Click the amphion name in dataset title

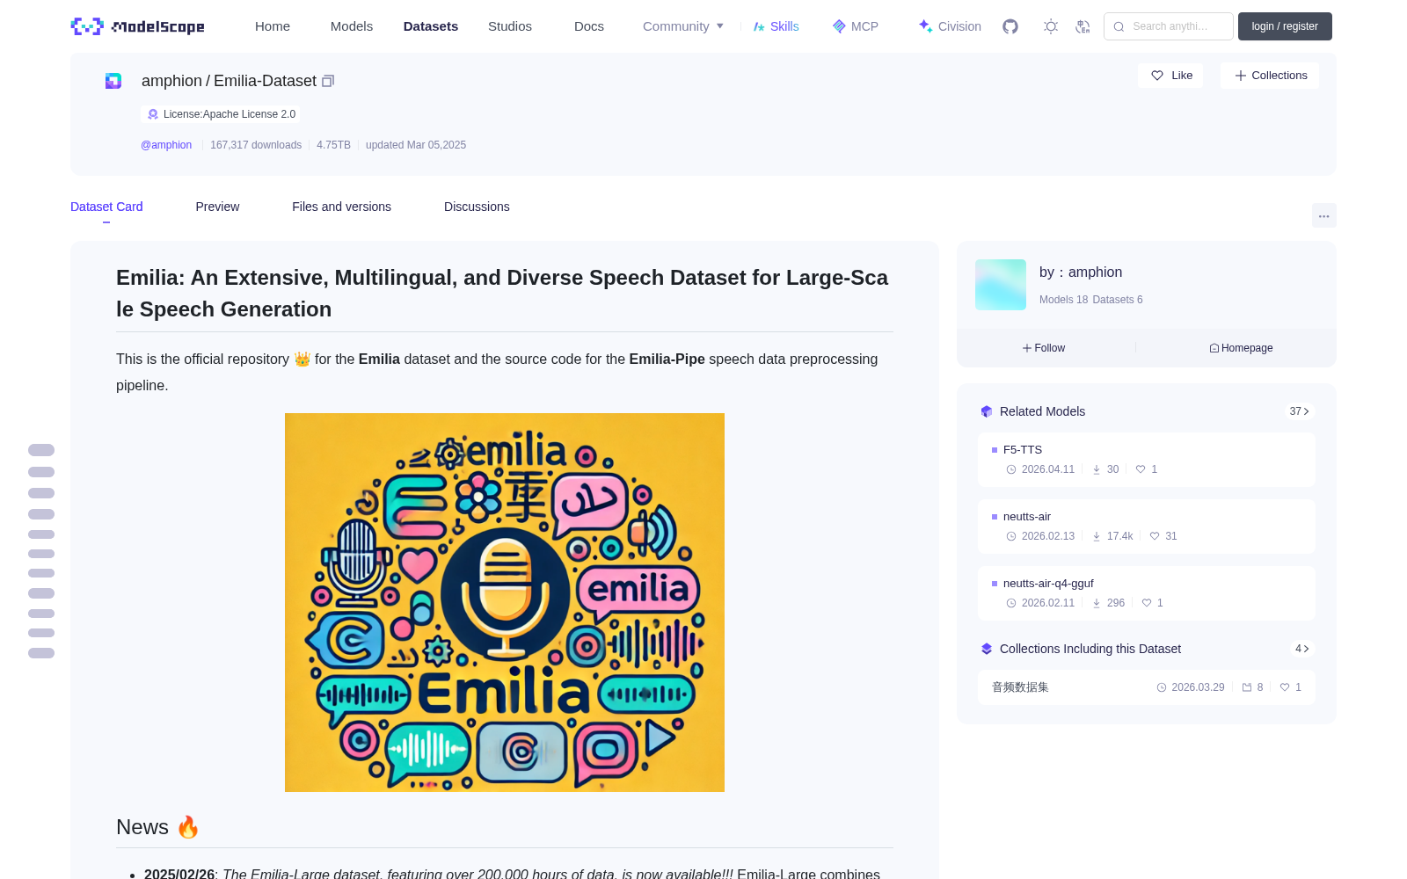point(171,81)
